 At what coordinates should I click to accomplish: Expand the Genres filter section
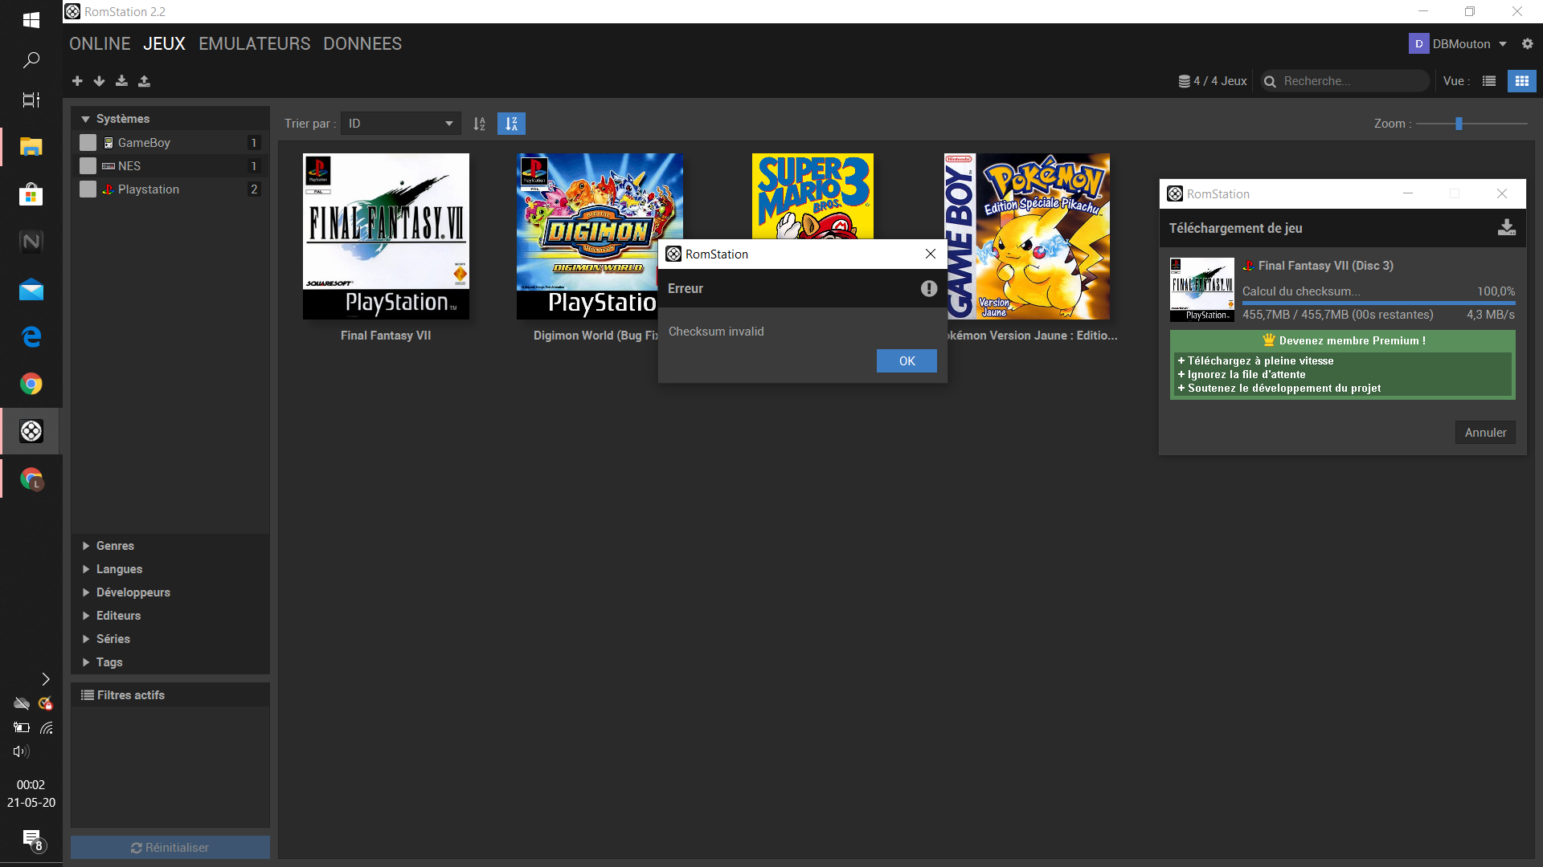(85, 546)
